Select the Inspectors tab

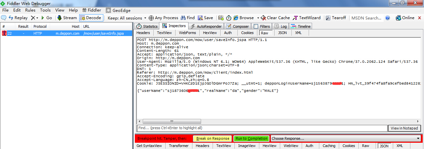tap(174, 26)
